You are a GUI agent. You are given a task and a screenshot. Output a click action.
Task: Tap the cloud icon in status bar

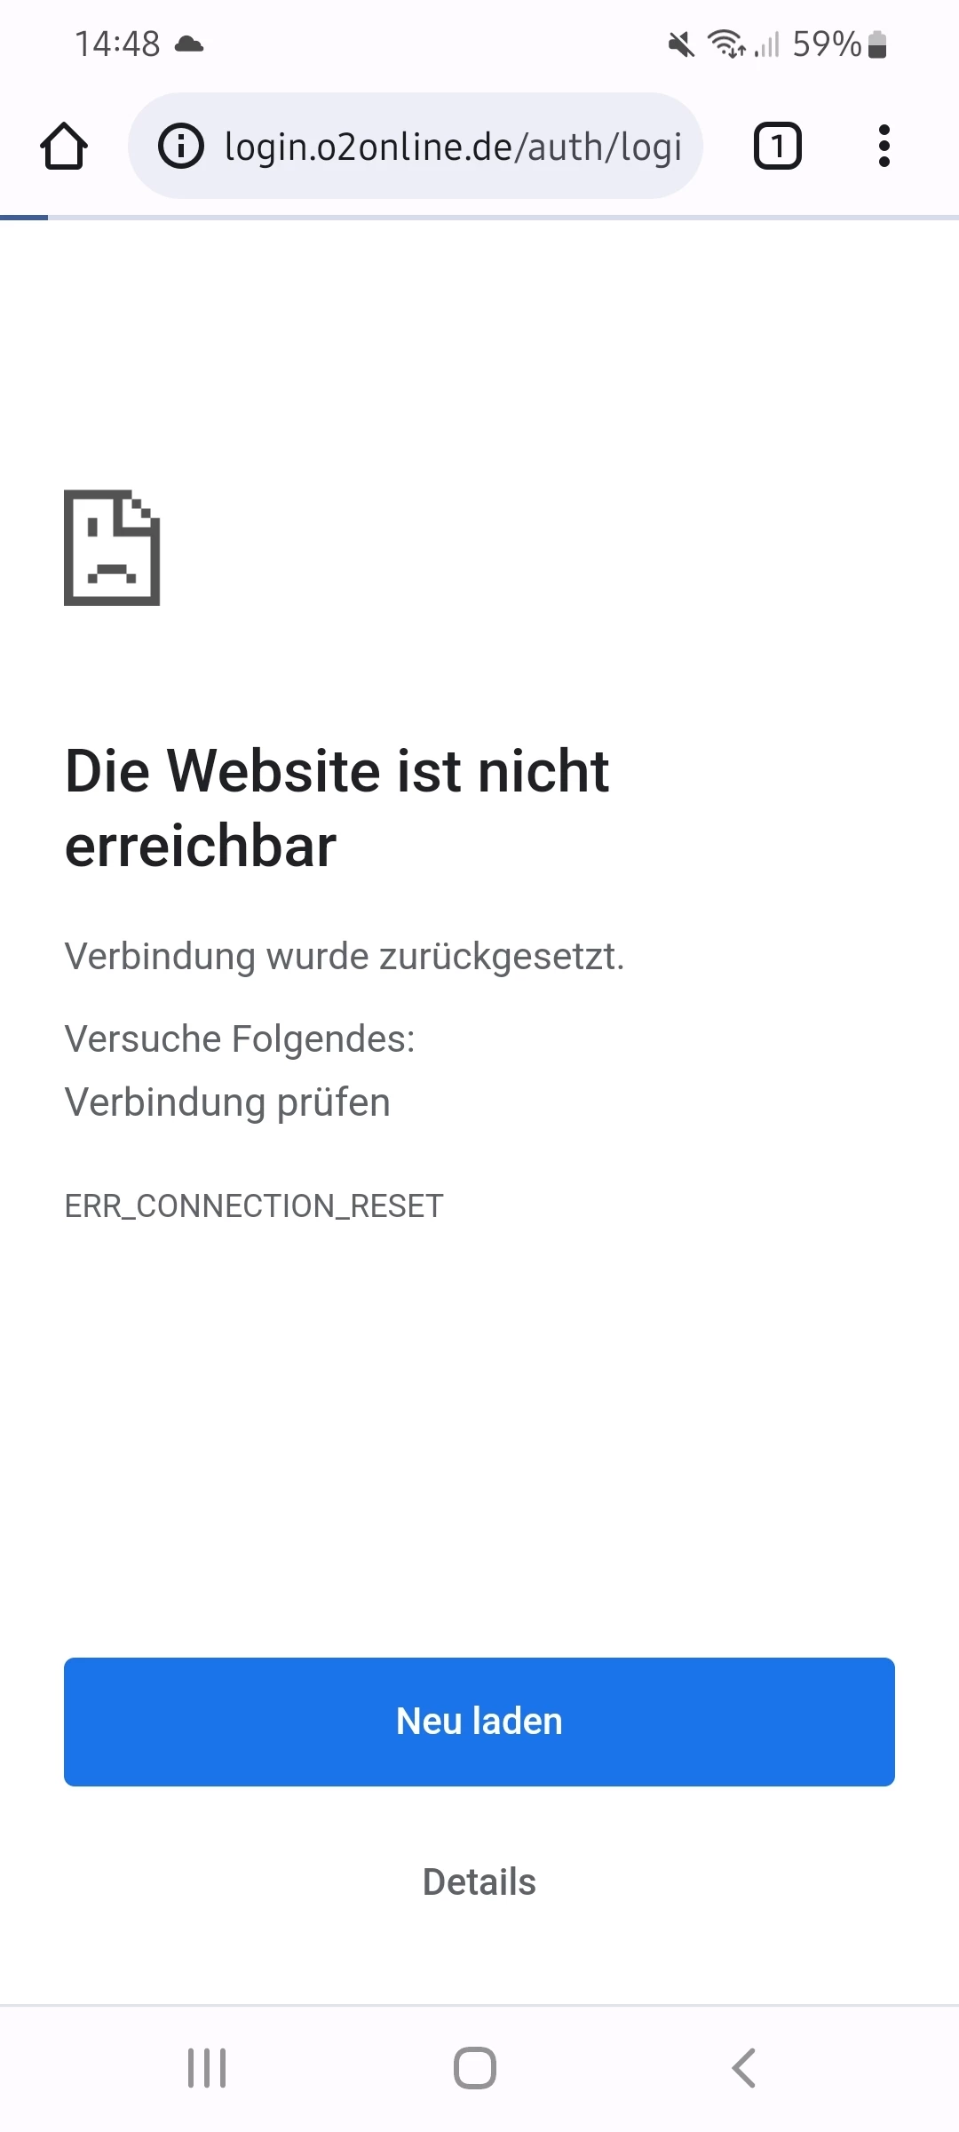[189, 44]
